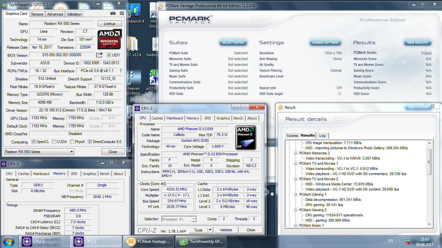Open the Scores tab in Result window
Screen dimensions: 442x248
coord(292,136)
